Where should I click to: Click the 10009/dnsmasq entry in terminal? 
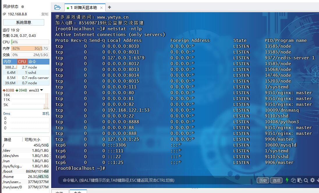[x=282, y=110]
